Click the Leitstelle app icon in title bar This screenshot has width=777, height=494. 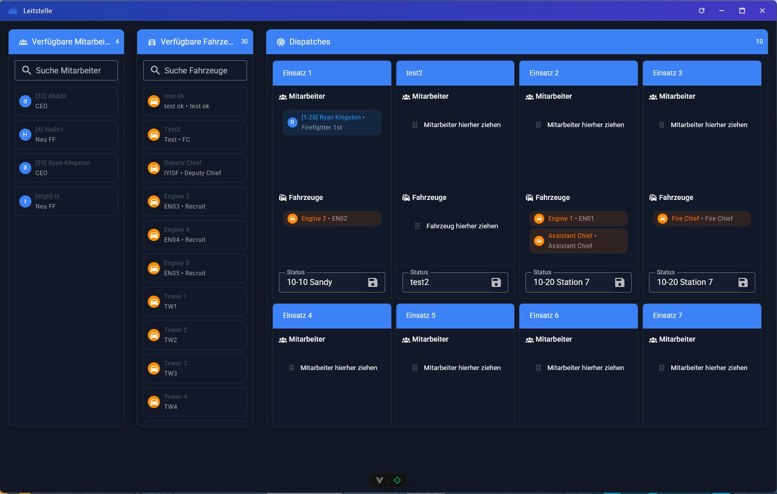coord(13,11)
